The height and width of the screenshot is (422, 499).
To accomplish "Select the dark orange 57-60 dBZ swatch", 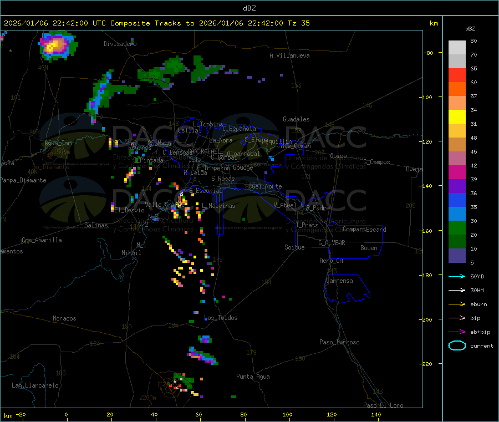I will point(457,89).
